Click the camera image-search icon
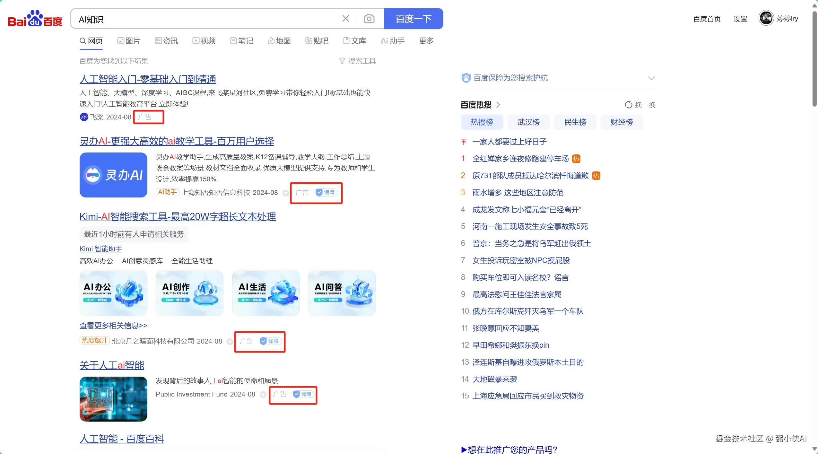Image resolution: width=818 pixels, height=454 pixels. 369,19
